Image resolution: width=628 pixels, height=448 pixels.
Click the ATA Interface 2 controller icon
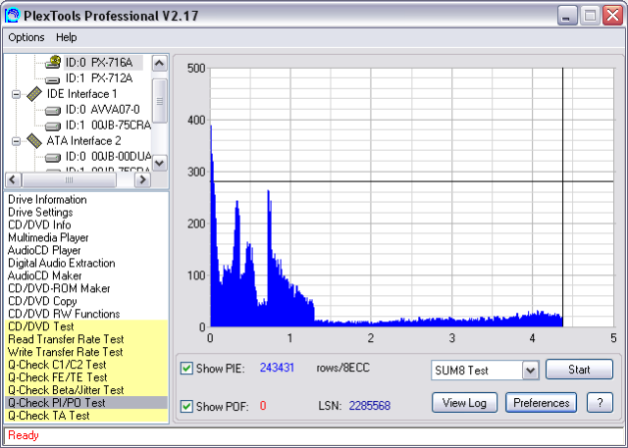[x=34, y=141]
